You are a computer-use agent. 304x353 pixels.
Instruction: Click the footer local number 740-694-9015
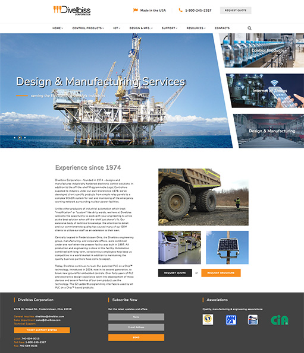30,339
